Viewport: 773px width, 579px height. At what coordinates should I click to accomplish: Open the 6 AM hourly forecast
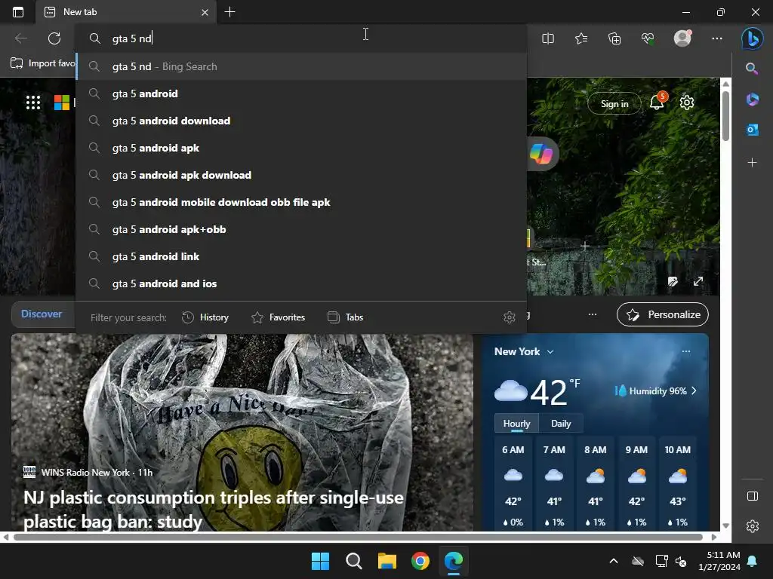(513, 485)
